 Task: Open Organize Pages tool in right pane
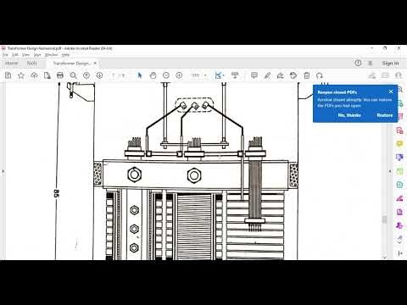(399, 171)
